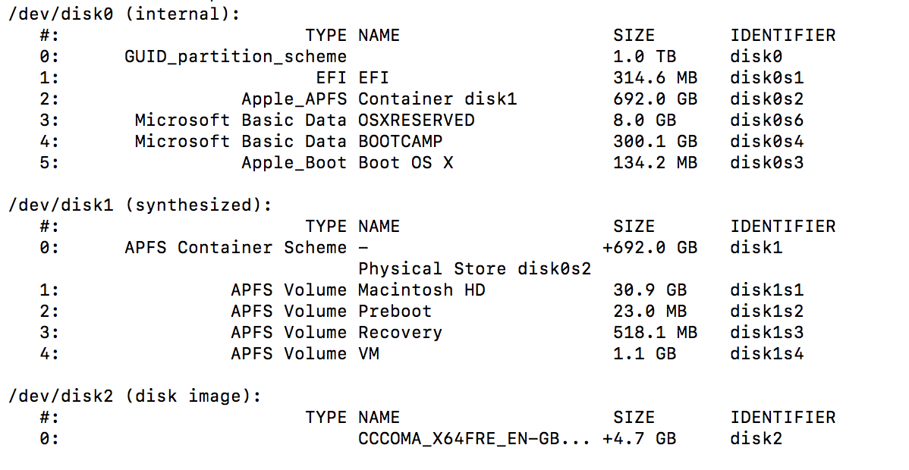
Task: Click the Preboot volume name
Action: pos(395,311)
